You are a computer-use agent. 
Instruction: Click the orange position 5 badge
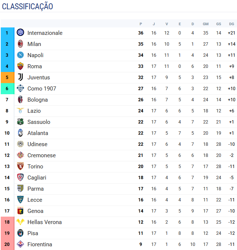click(x=7, y=78)
